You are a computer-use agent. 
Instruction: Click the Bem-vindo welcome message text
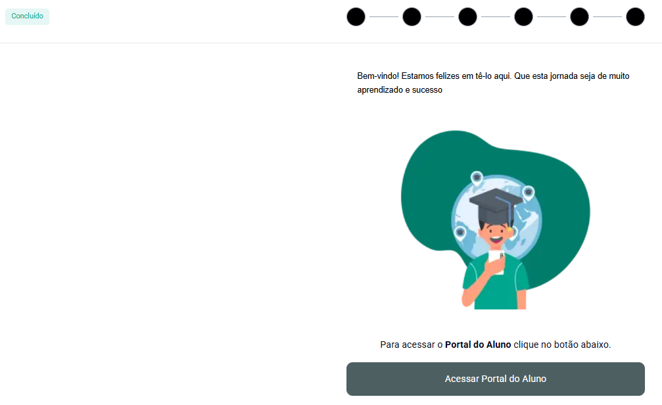(x=493, y=83)
